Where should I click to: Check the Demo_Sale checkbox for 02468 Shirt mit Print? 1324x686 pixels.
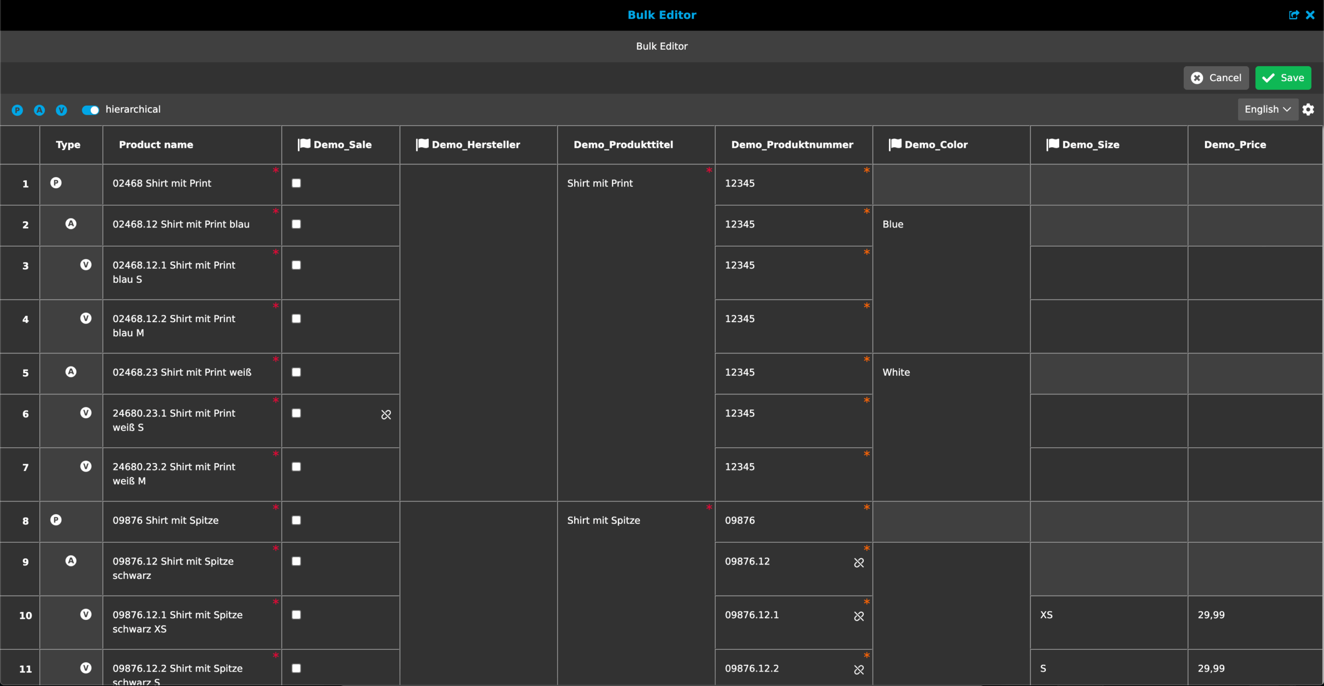click(296, 183)
